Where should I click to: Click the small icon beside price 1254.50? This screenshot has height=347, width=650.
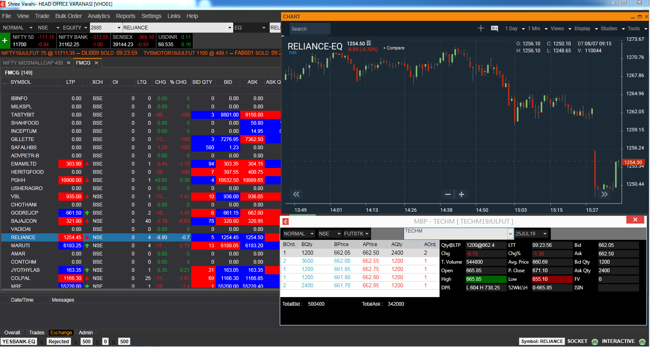369,43
